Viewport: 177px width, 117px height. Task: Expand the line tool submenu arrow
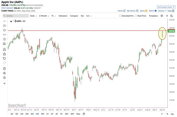(7, 21)
